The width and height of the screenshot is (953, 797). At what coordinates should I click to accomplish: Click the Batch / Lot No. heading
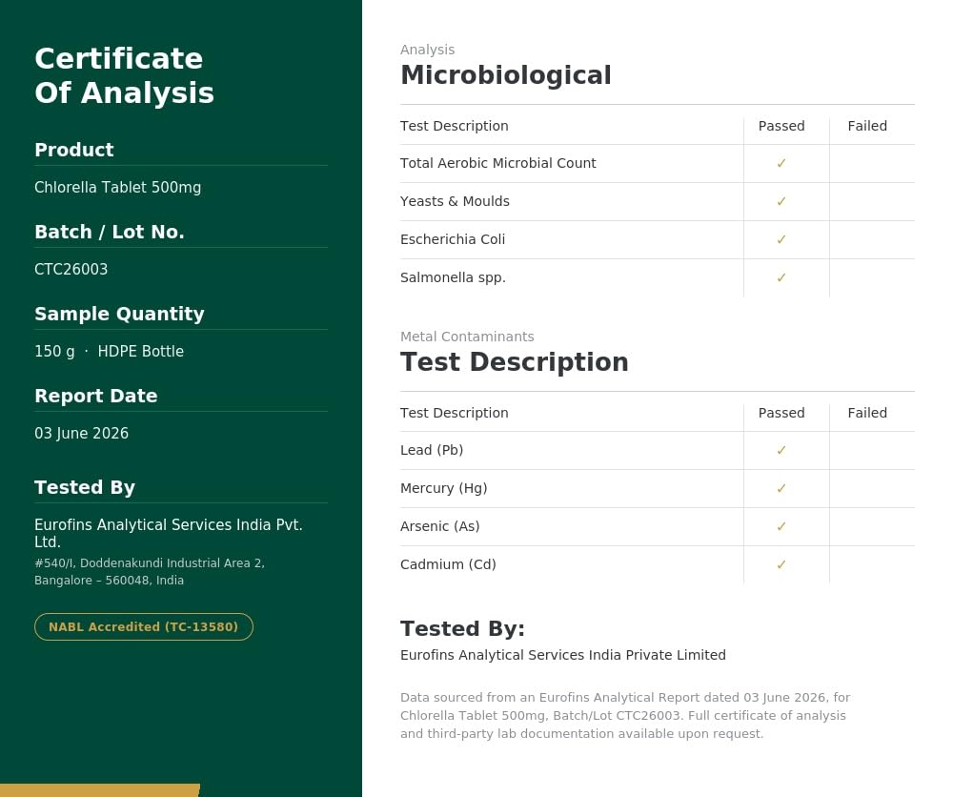110,232
